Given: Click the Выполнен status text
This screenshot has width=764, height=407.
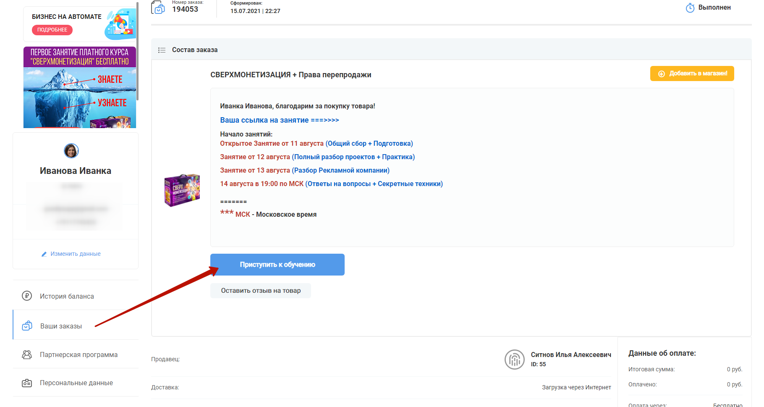Looking at the screenshot, I should (714, 8).
